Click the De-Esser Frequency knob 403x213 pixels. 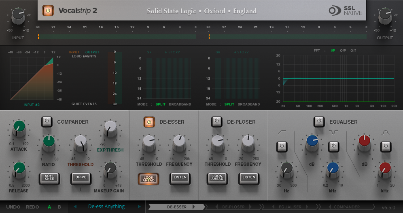pos(179,143)
